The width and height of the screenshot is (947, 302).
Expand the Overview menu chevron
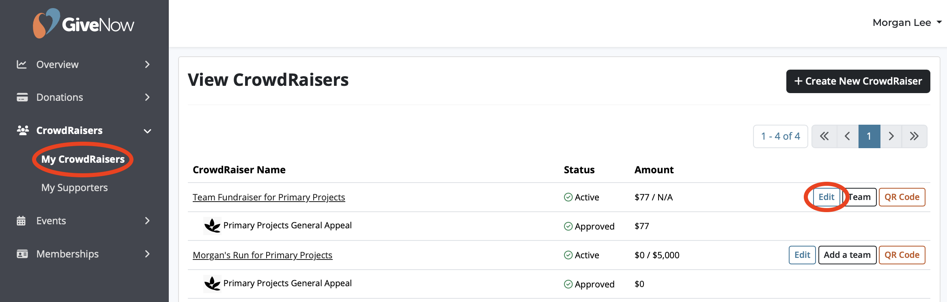point(147,64)
